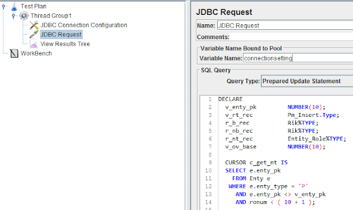Select the JDBC Request tree item
The width and height of the screenshot is (353, 210).
[61, 34]
